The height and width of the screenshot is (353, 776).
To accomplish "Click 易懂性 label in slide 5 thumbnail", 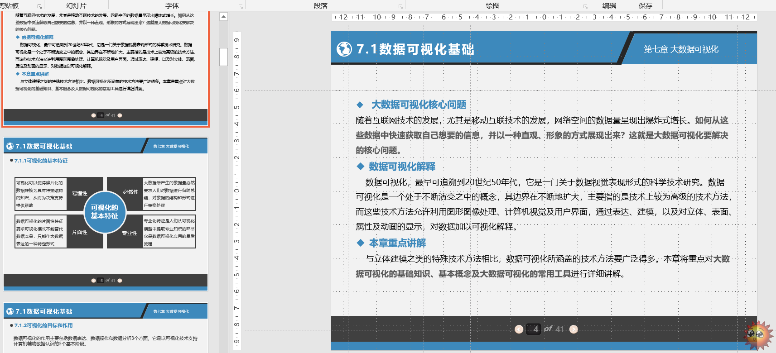I will [80, 193].
